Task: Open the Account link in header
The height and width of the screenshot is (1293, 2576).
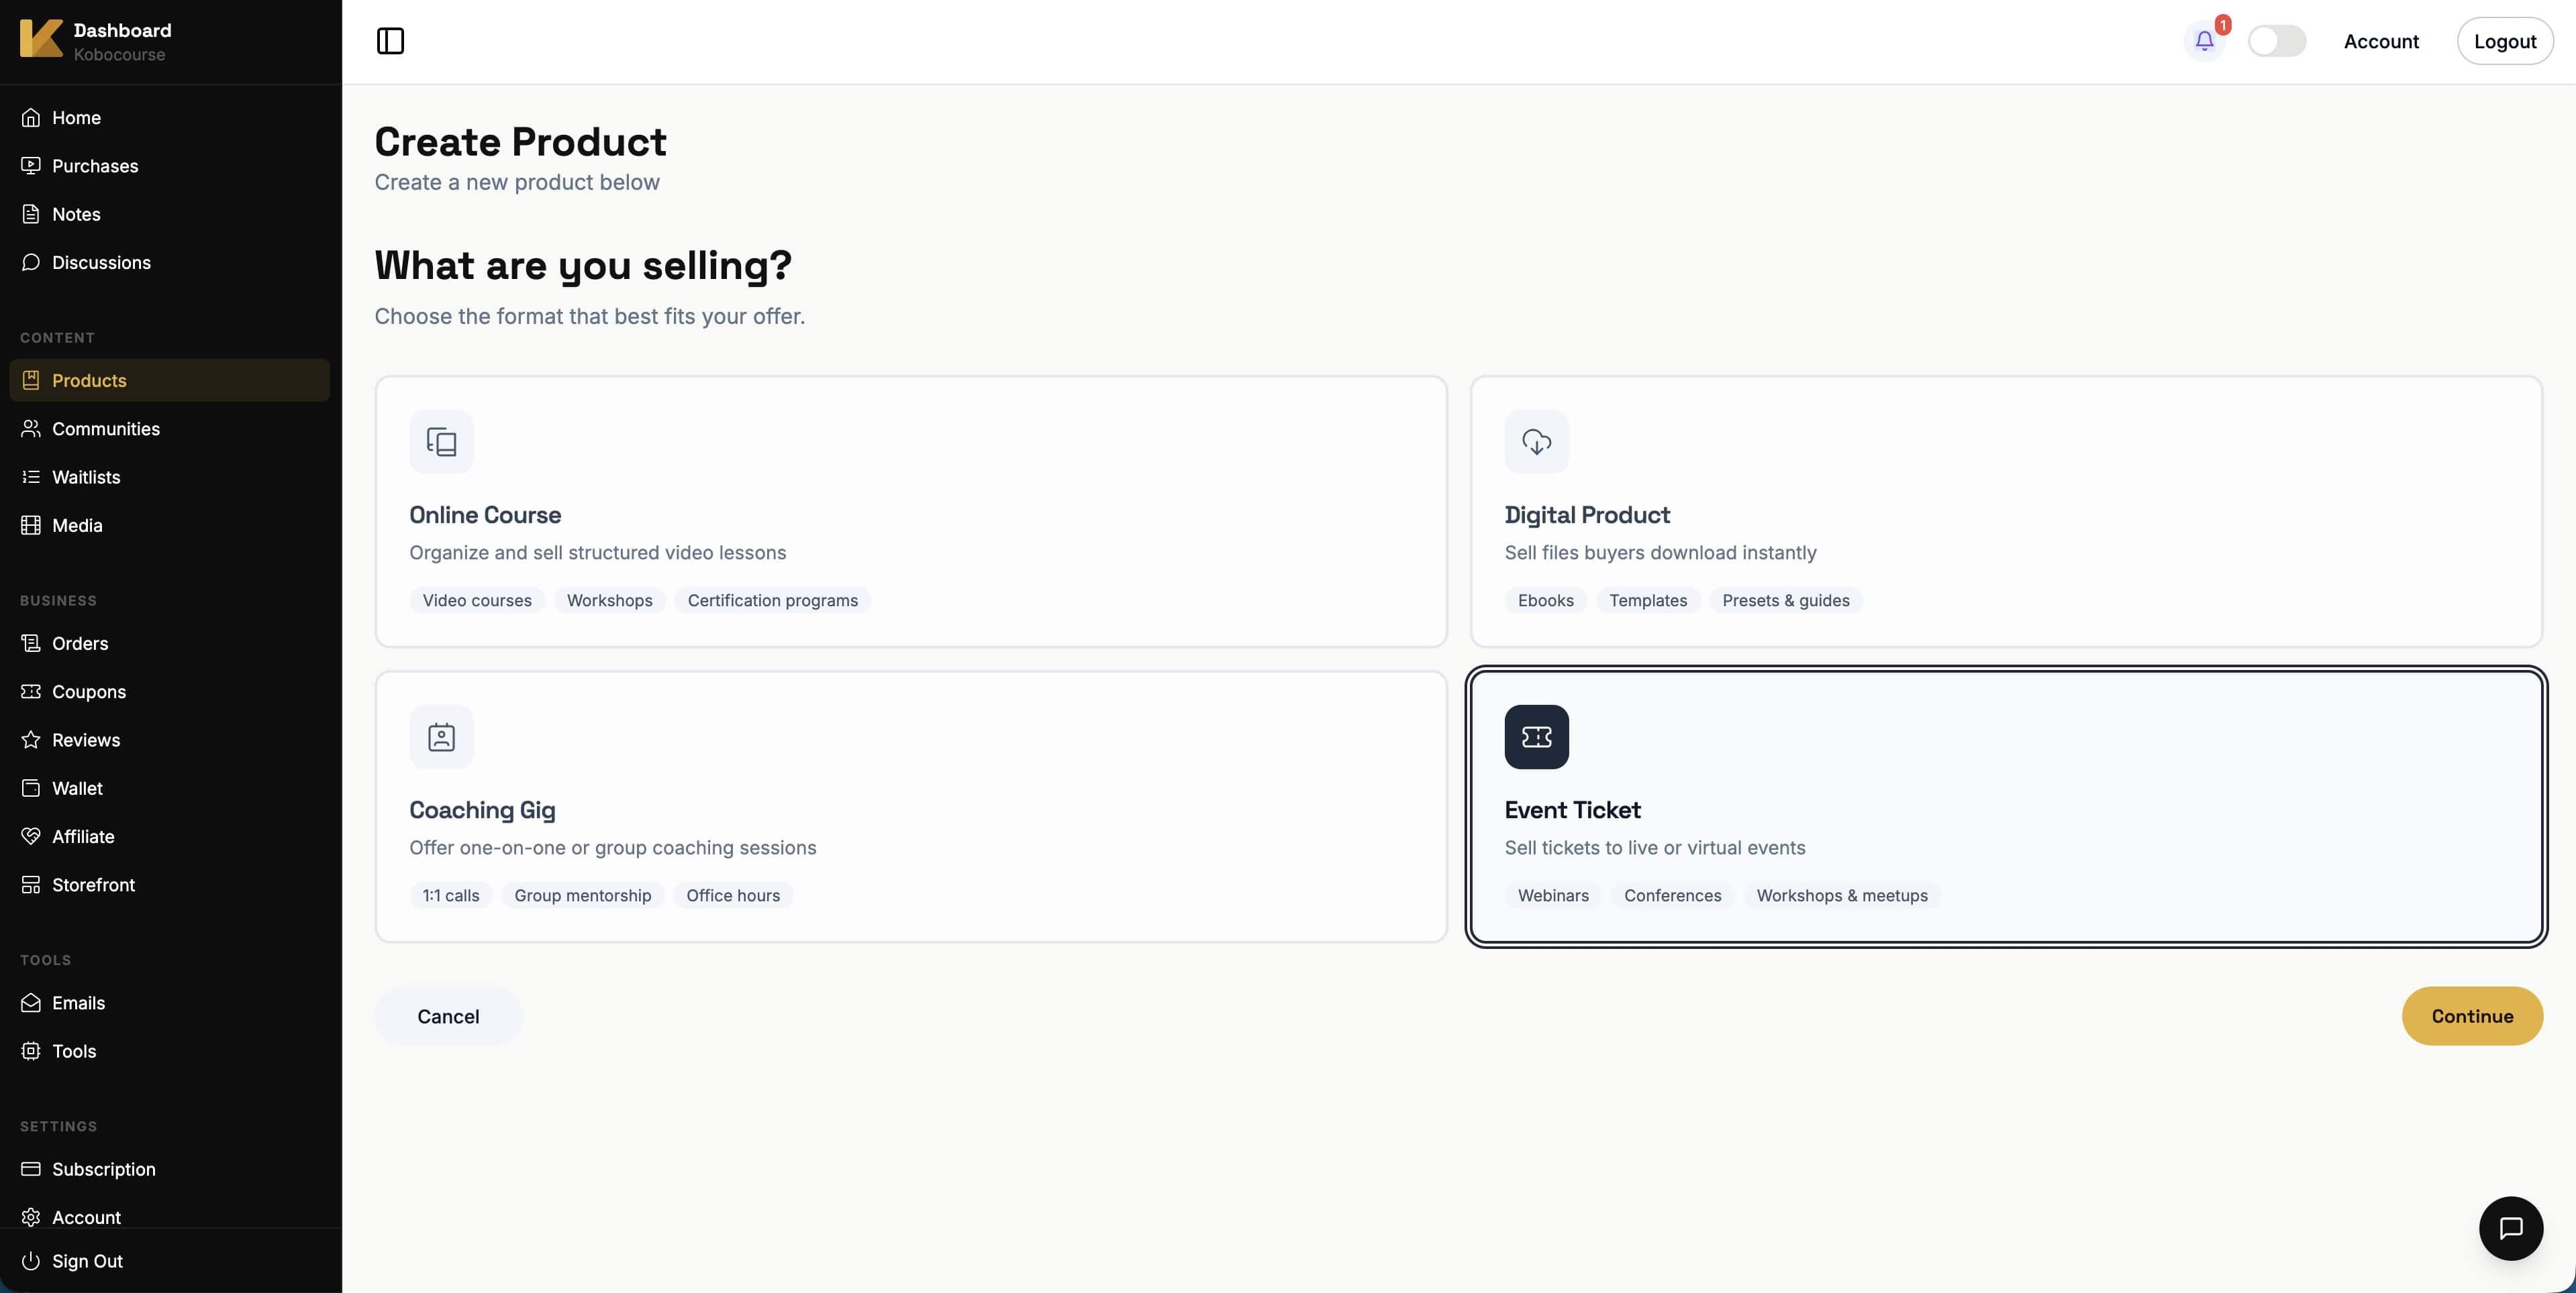Action: click(2381, 41)
